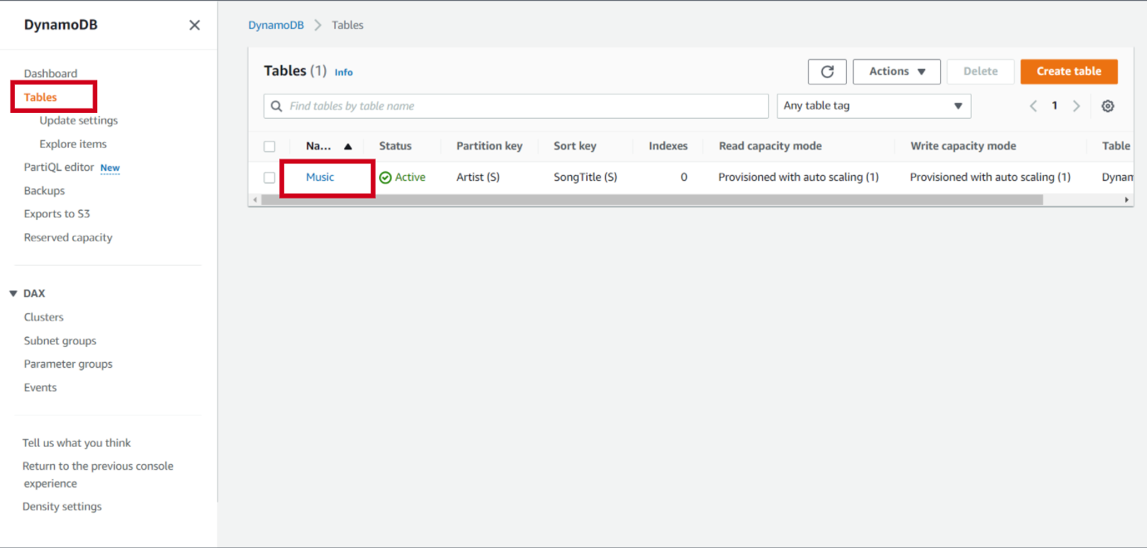Click the Status column header
1147x548 pixels.
[395, 146]
